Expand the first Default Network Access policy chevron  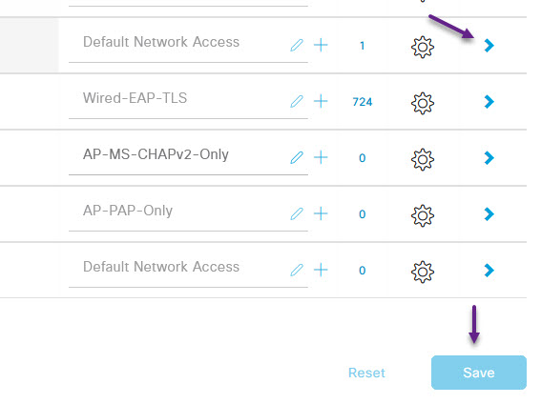(489, 45)
